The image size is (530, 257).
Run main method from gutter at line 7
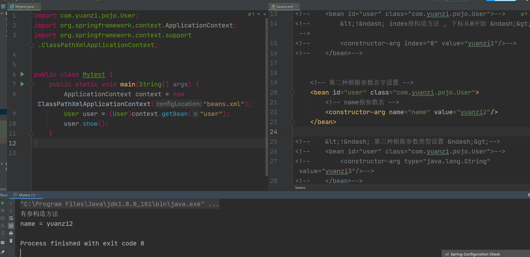(x=22, y=84)
